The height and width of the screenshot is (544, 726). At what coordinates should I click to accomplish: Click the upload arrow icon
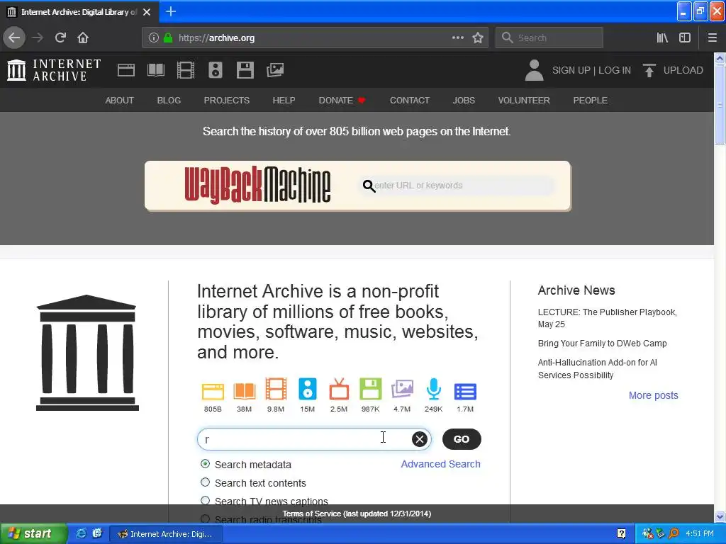(x=649, y=70)
